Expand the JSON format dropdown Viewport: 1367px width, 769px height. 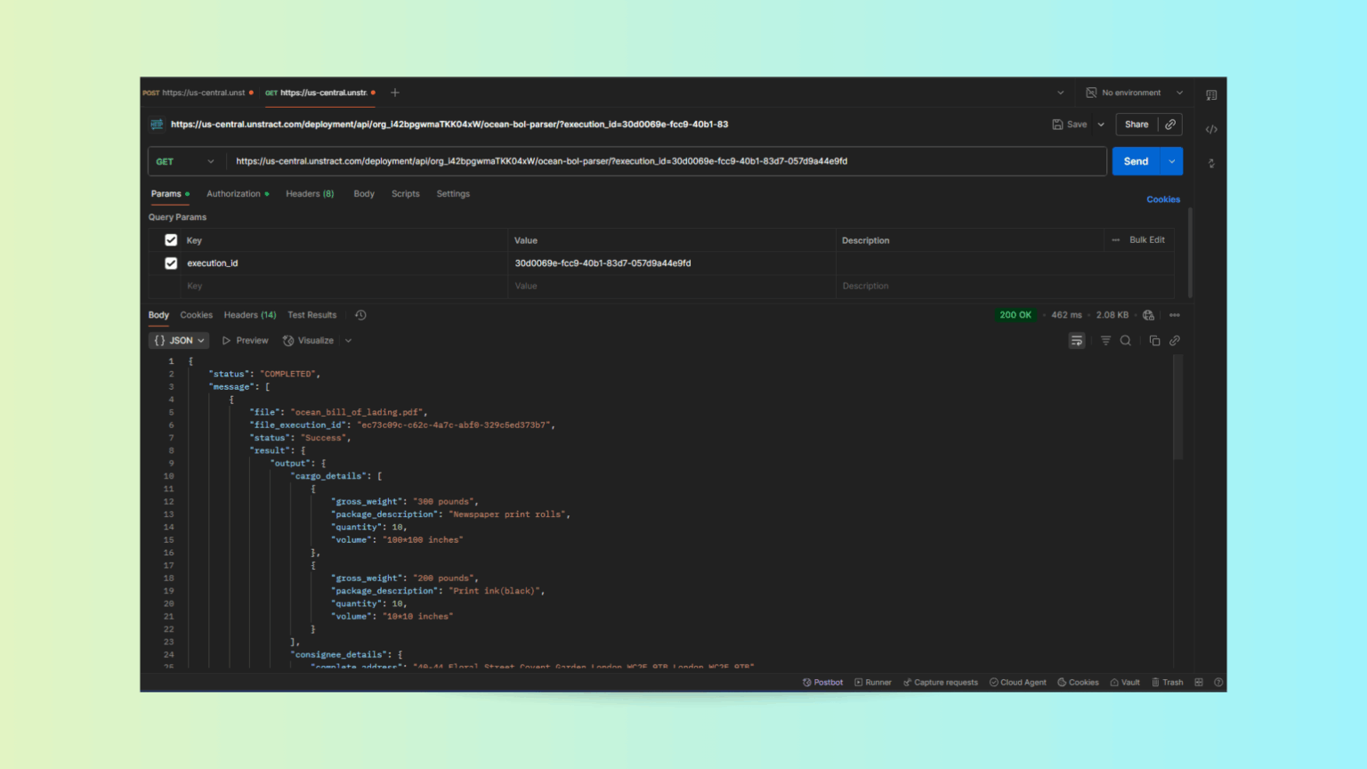click(179, 341)
